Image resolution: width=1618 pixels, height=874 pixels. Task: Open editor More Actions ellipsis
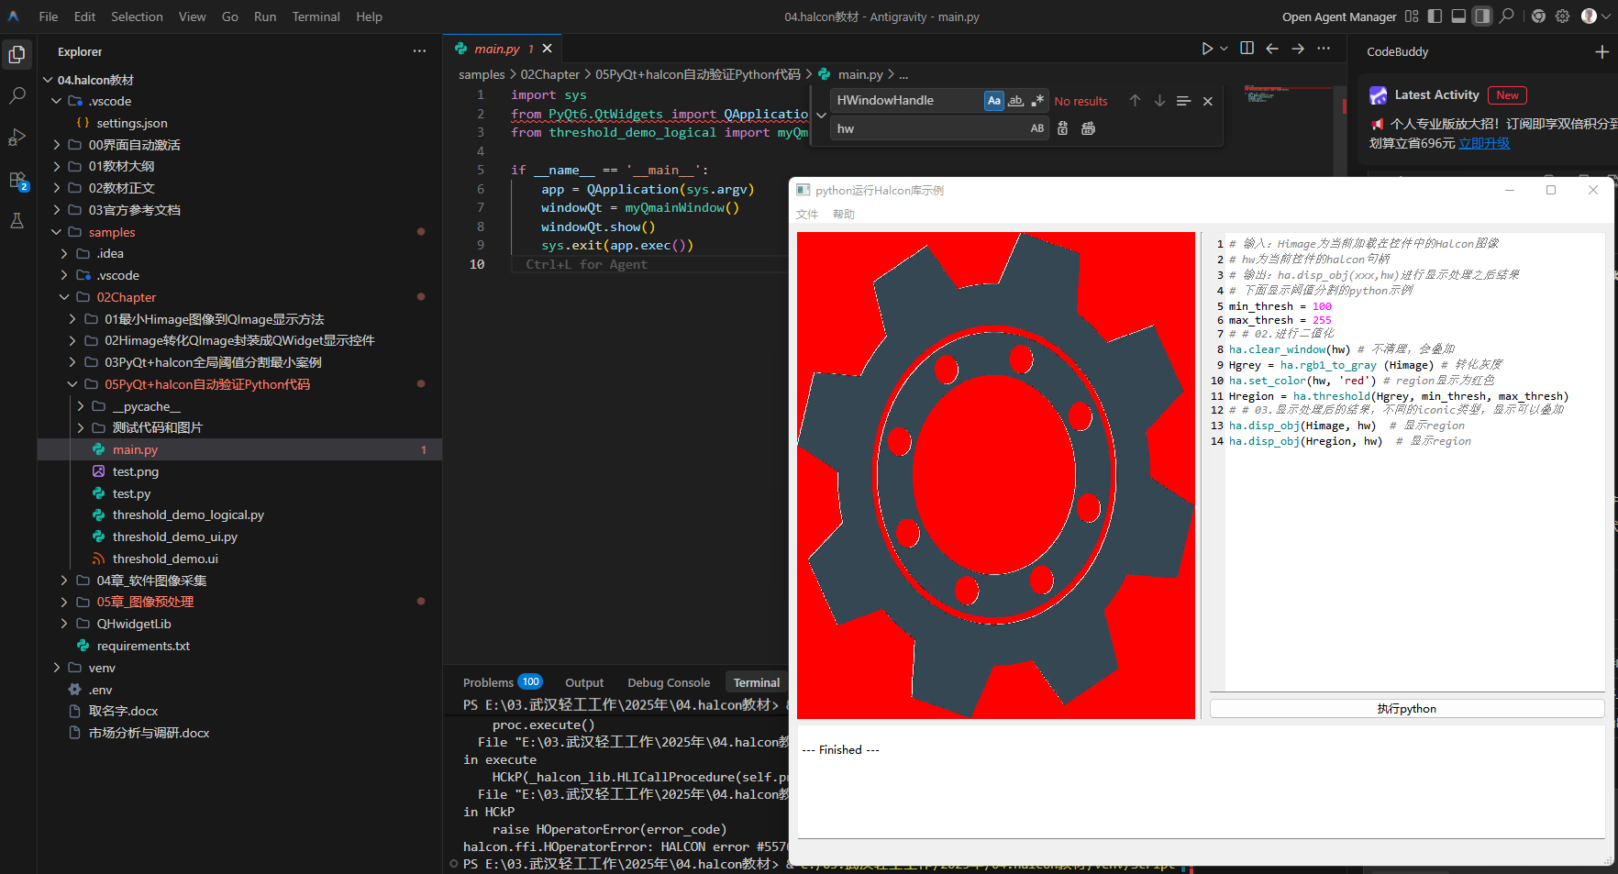pos(1324,49)
